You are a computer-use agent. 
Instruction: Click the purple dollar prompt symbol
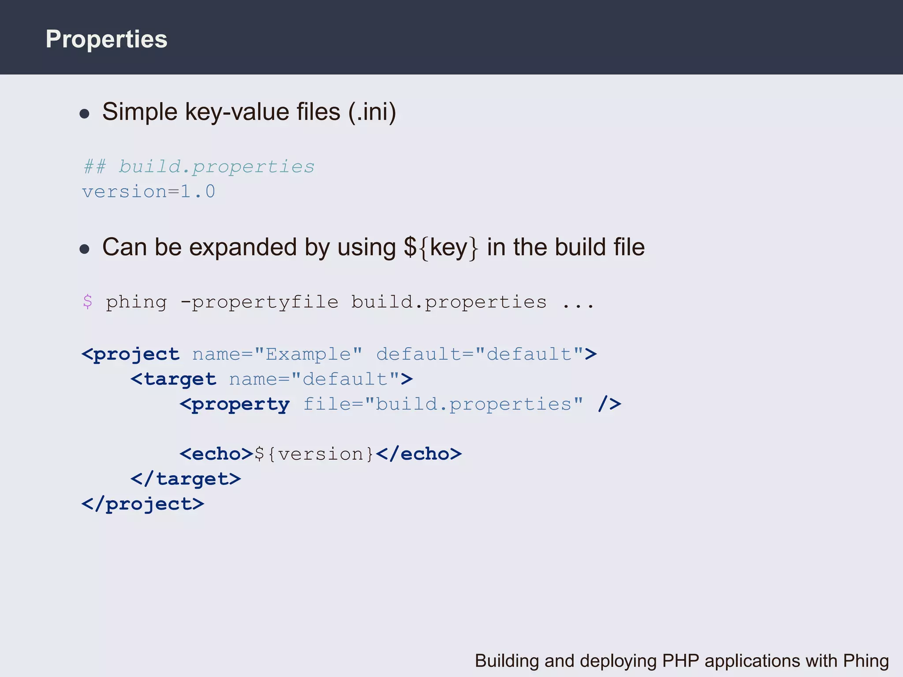[88, 302]
